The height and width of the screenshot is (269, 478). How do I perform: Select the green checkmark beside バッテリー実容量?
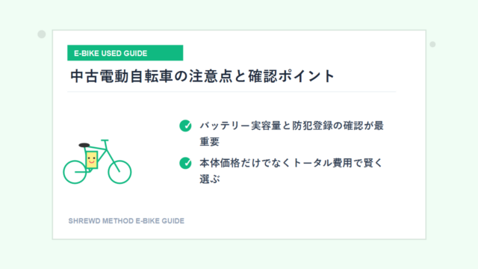click(185, 126)
